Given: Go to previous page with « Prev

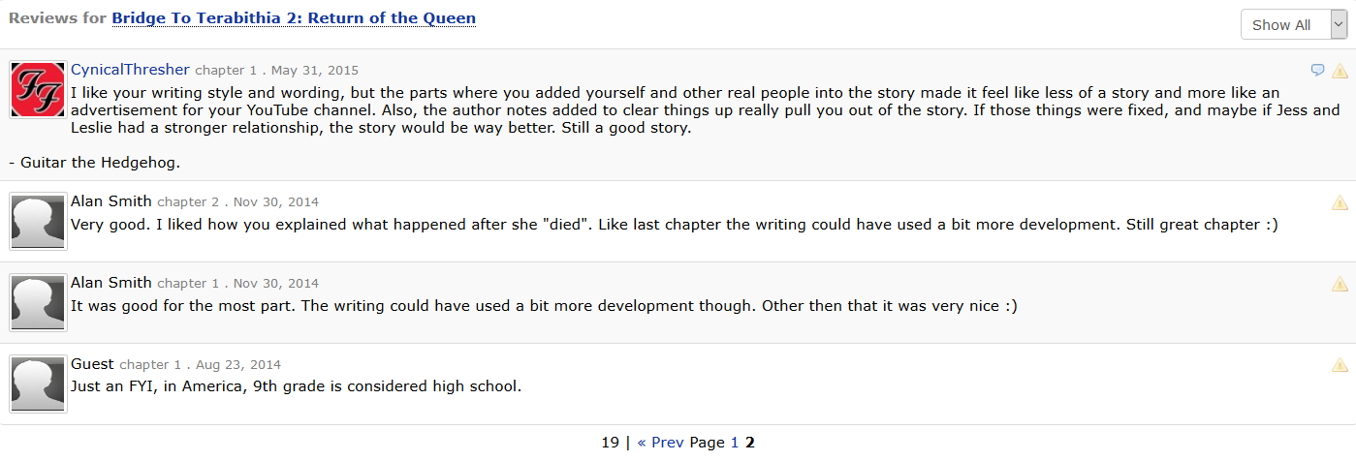Looking at the screenshot, I should click(x=660, y=443).
